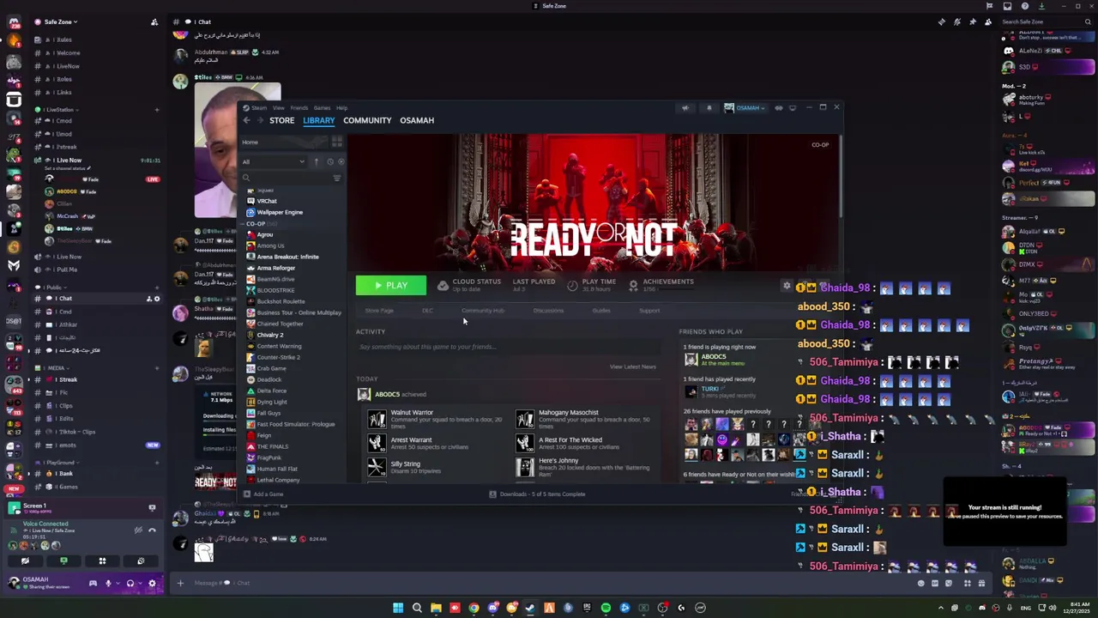Switch to Steam LIBRARY tab
The width and height of the screenshot is (1098, 618).
point(318,120)
